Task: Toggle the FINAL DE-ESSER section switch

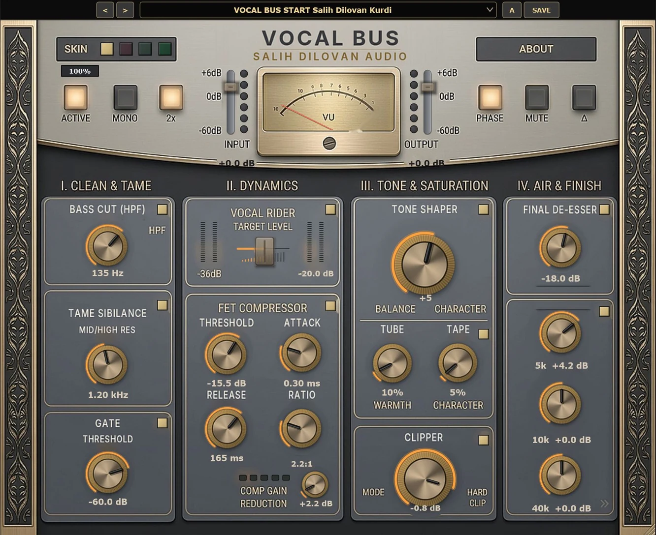Action: point(604,209)
